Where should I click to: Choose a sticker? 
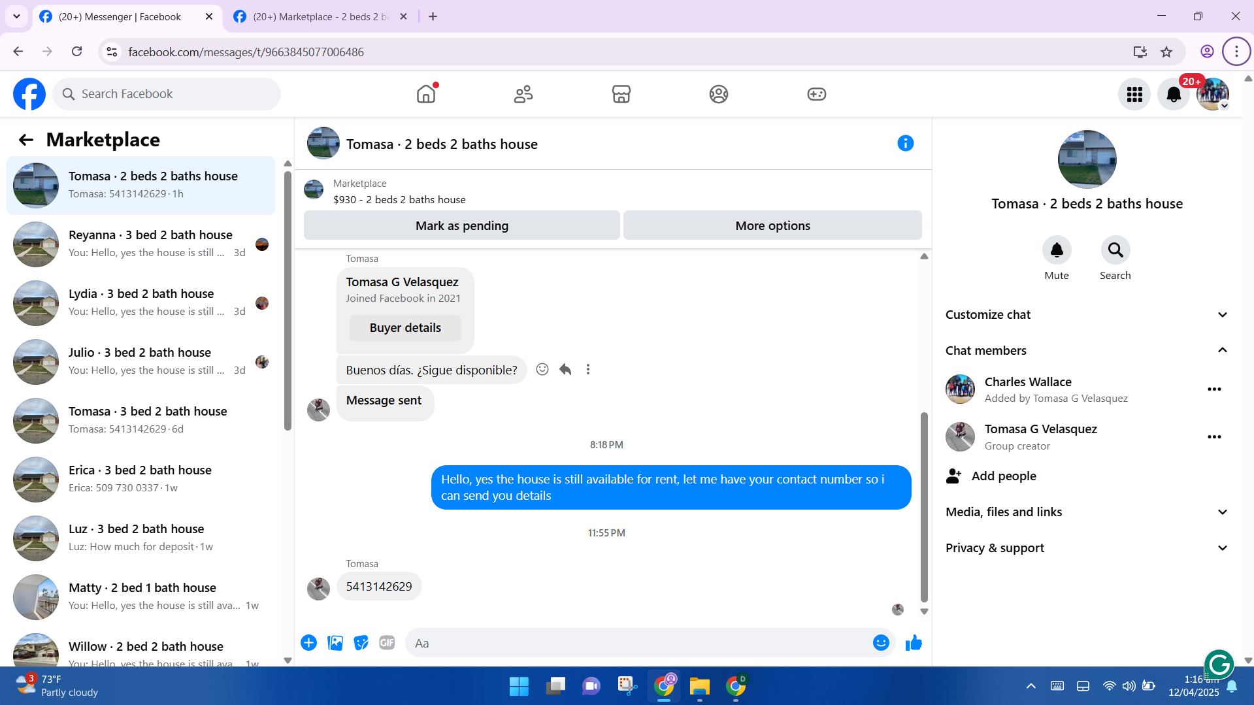(x=361, y=643)
